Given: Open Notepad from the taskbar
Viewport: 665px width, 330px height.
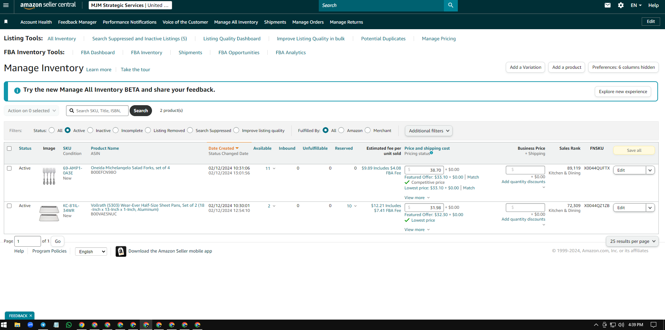Looking at the screenshot, I should (56, 325).
